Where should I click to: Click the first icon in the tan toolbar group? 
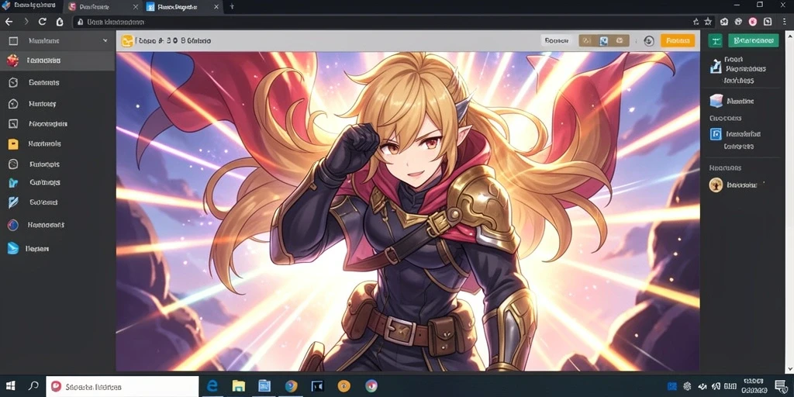coord(588,41)
